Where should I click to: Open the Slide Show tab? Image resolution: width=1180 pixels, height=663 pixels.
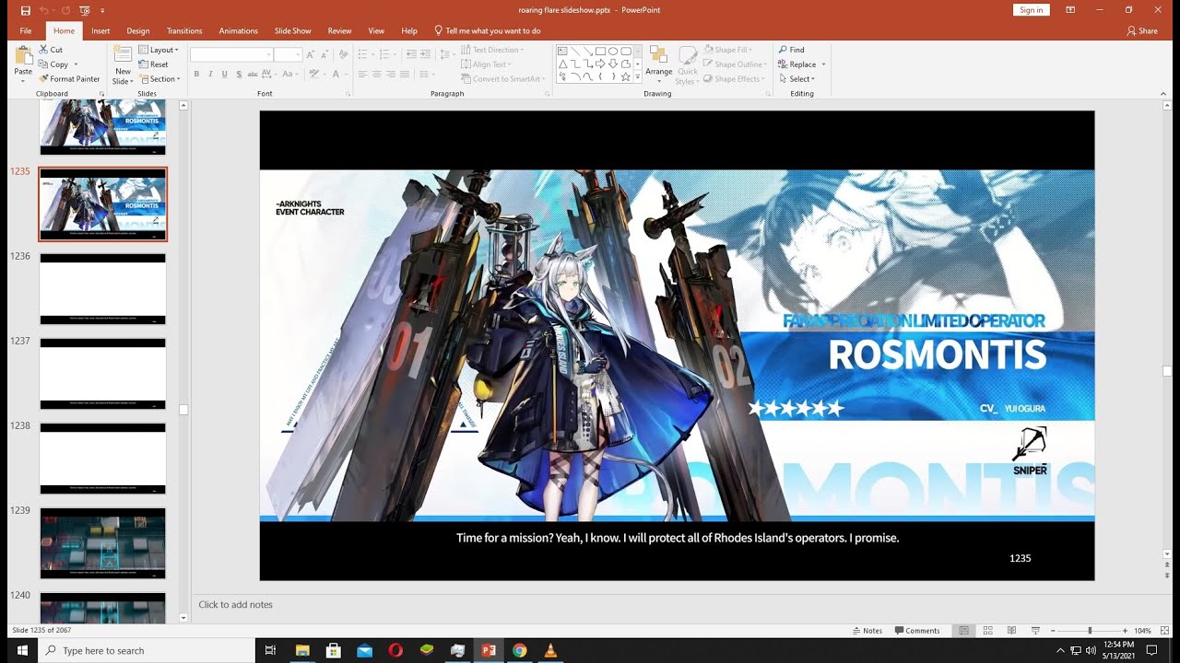click(293, 30)
